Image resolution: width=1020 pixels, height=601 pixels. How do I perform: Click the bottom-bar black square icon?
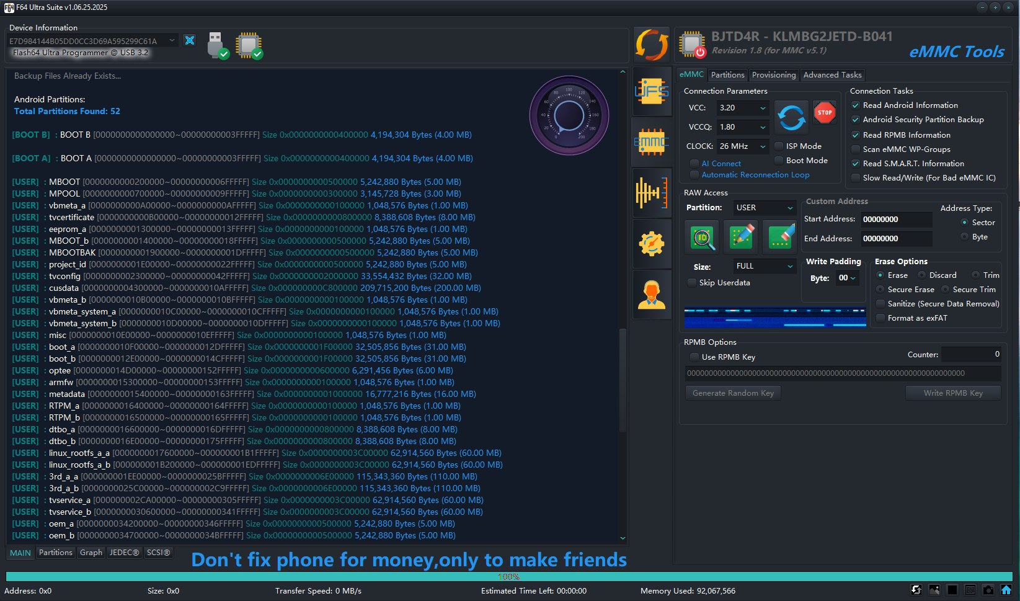952,590
